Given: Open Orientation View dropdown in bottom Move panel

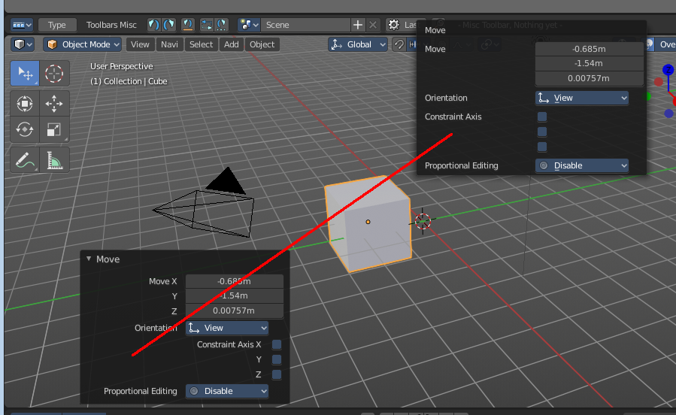Looking at the screenshot, I should pos(227,328).
